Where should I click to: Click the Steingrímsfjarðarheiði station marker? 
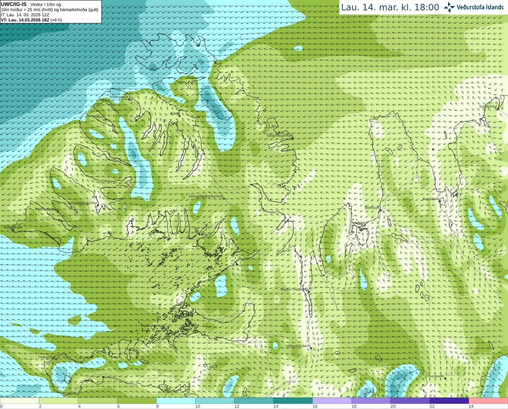(223, 198)
